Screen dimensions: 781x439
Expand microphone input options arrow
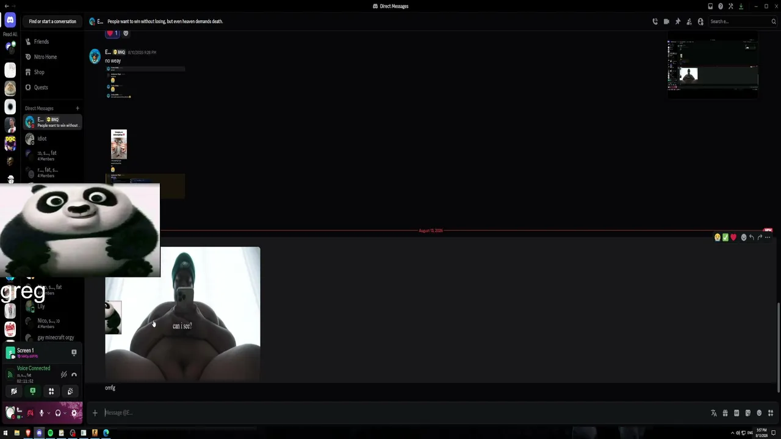pos(48,413)
